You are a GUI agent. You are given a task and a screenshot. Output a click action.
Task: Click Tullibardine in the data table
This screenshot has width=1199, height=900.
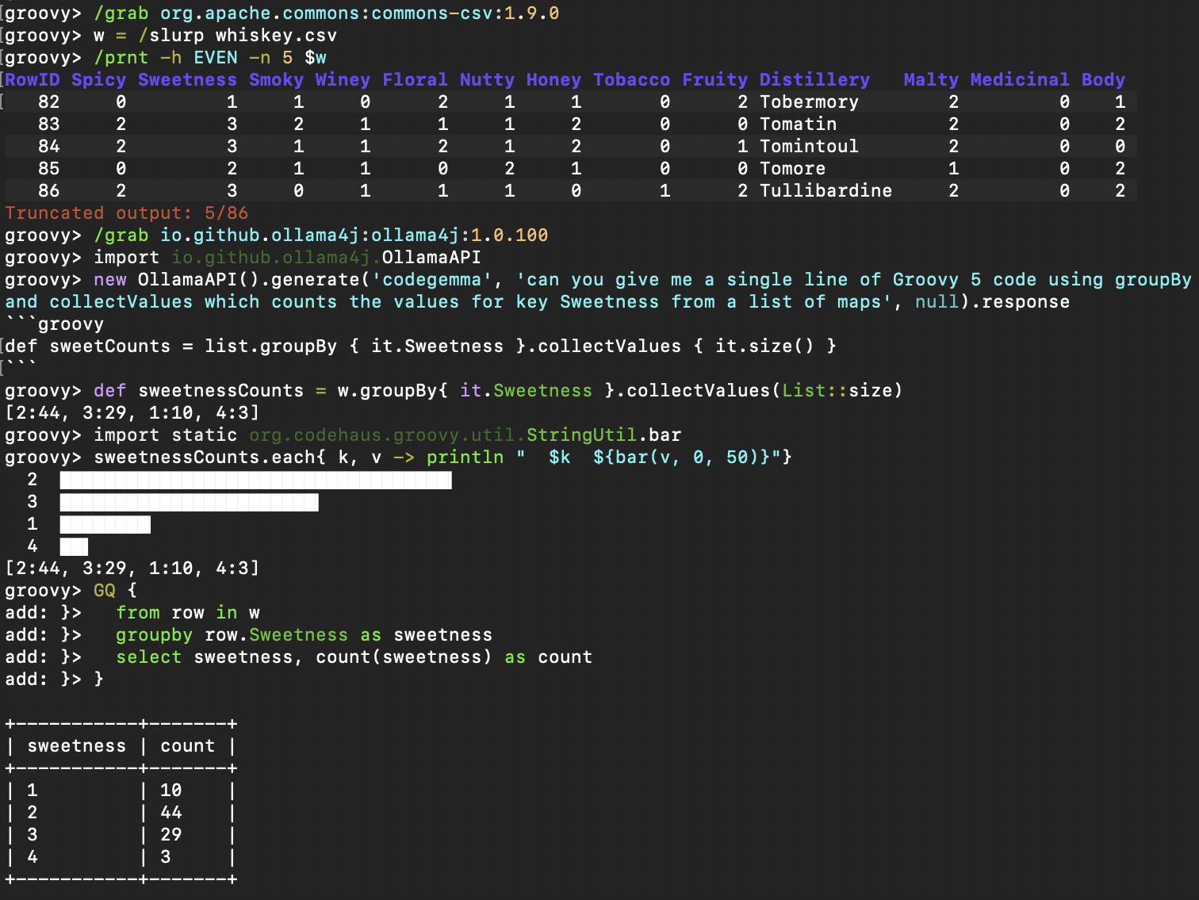click(826, 190)
